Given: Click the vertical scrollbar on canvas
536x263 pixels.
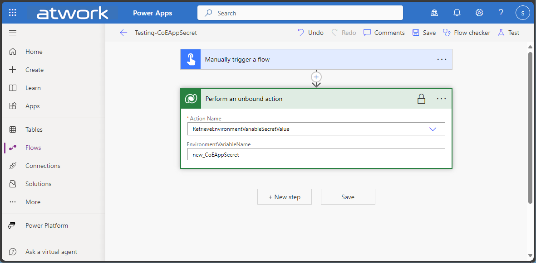Looking at the screenshot, I should point(530,127).
